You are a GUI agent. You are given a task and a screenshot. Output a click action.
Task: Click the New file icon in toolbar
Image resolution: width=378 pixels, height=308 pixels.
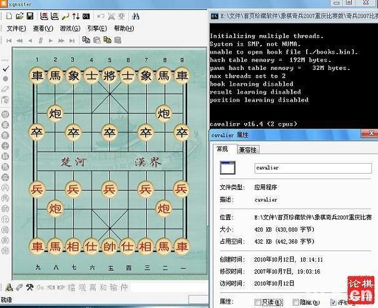9,16
